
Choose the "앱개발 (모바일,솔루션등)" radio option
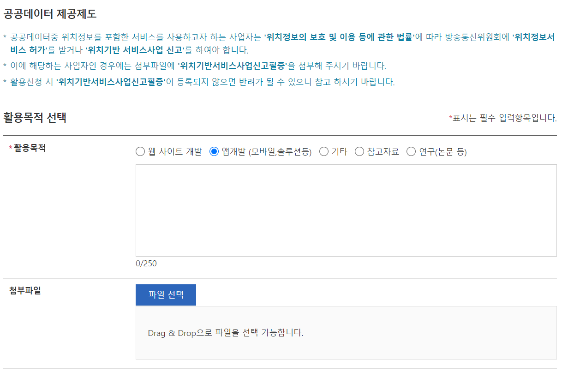[214, 152]
